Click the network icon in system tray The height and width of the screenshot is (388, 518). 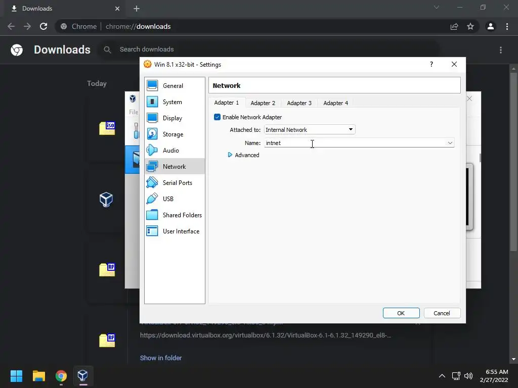click(x=456, y=376)
